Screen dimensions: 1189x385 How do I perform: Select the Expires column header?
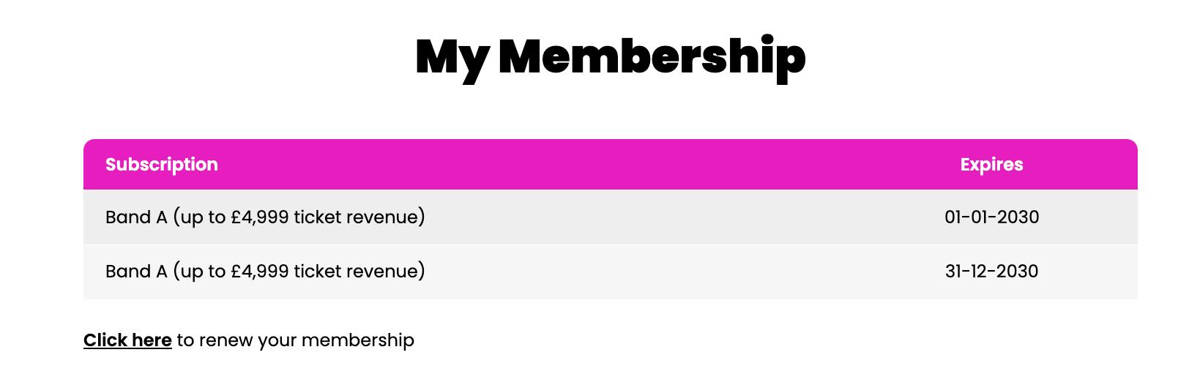(991, 165)
